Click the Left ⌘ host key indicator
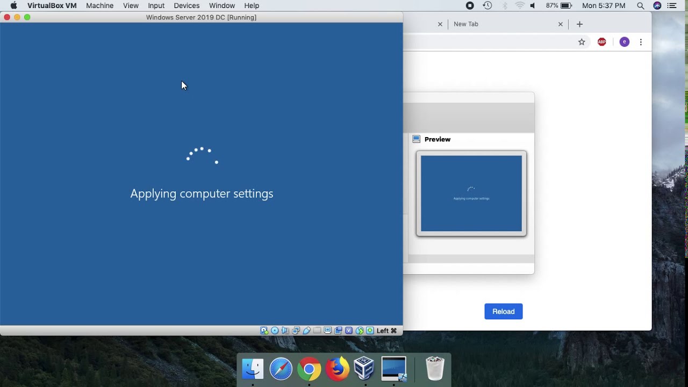This screenshot has height=387, width=688. (x=386, y=331)
